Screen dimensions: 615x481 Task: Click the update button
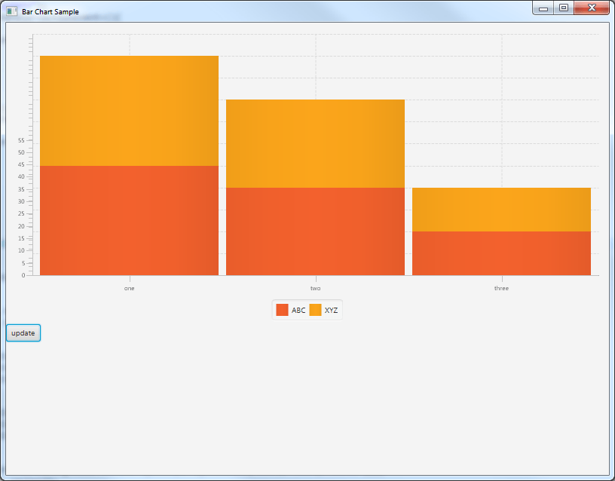(23, 332)
